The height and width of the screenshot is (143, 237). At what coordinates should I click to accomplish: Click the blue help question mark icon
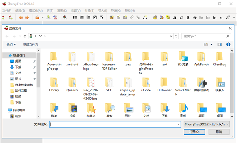pyautogui.click(x=228, y=44)
